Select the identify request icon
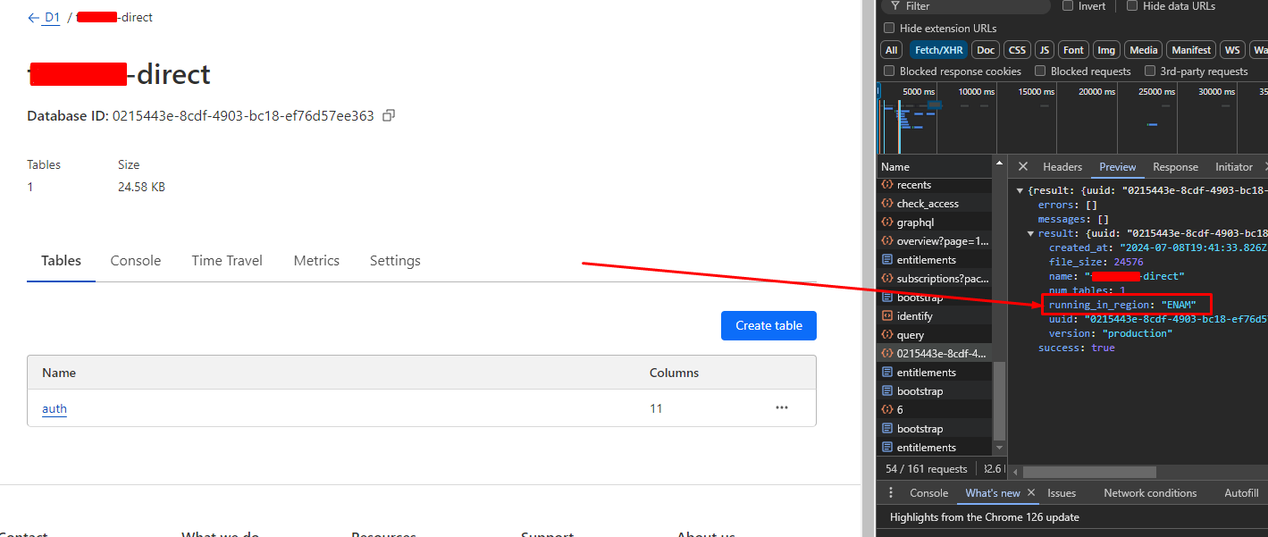Image resolution: width=1268 pixels, height=537 pixels. pos(887,316)
